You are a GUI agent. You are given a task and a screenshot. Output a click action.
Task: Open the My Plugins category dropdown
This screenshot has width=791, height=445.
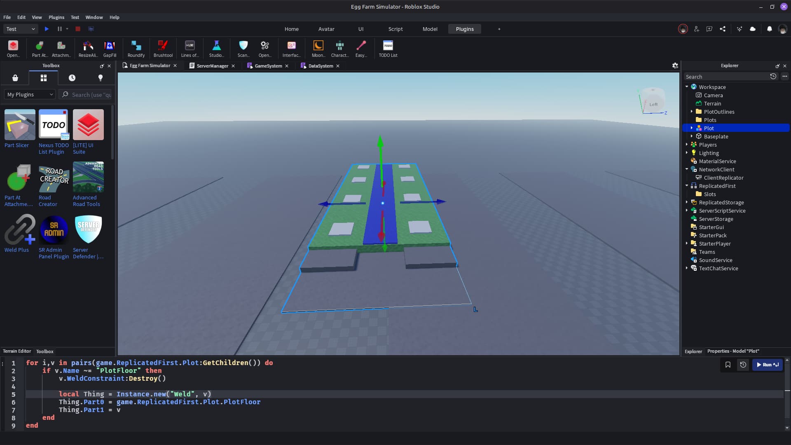(29, 94)
